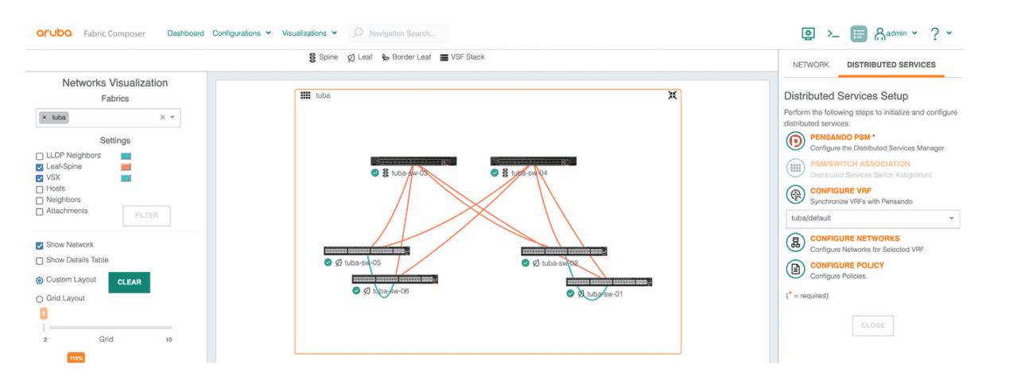Select leaf switch tuba-sw-05 image
1021x384 pixels.
367,250
